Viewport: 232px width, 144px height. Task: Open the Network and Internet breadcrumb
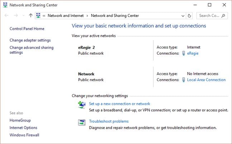point(66,15)
